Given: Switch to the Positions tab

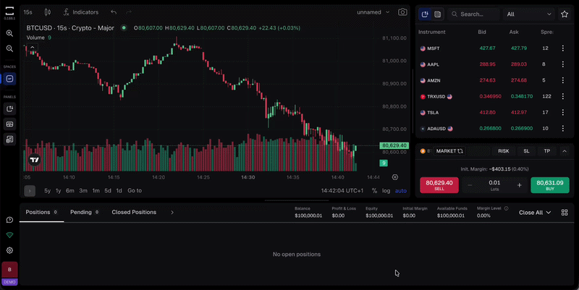Looking at the screenshot, I should pyautogui.click(x=41, y=212).
